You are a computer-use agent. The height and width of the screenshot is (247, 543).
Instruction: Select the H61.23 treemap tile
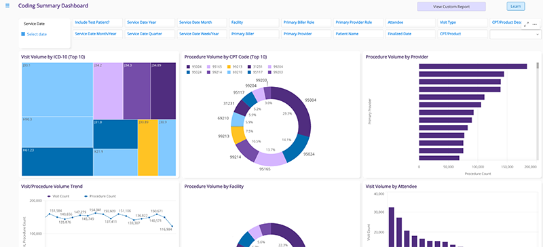58,161
